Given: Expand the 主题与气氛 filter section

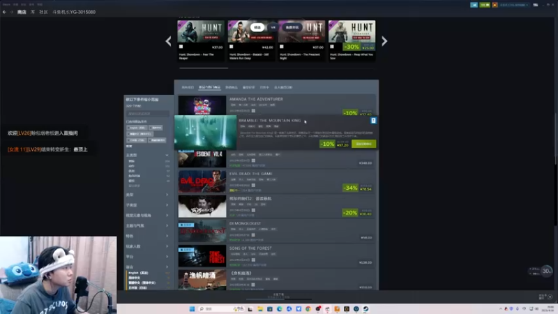Looking at the screenshot, I should click(147, 225).
